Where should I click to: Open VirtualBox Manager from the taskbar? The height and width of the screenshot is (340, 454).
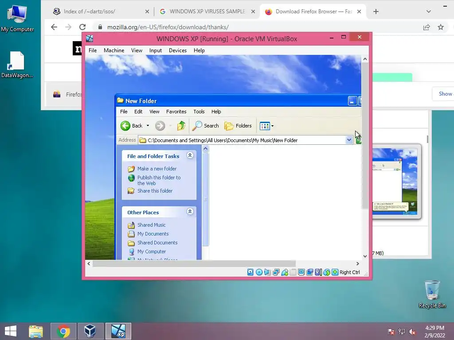90,331
